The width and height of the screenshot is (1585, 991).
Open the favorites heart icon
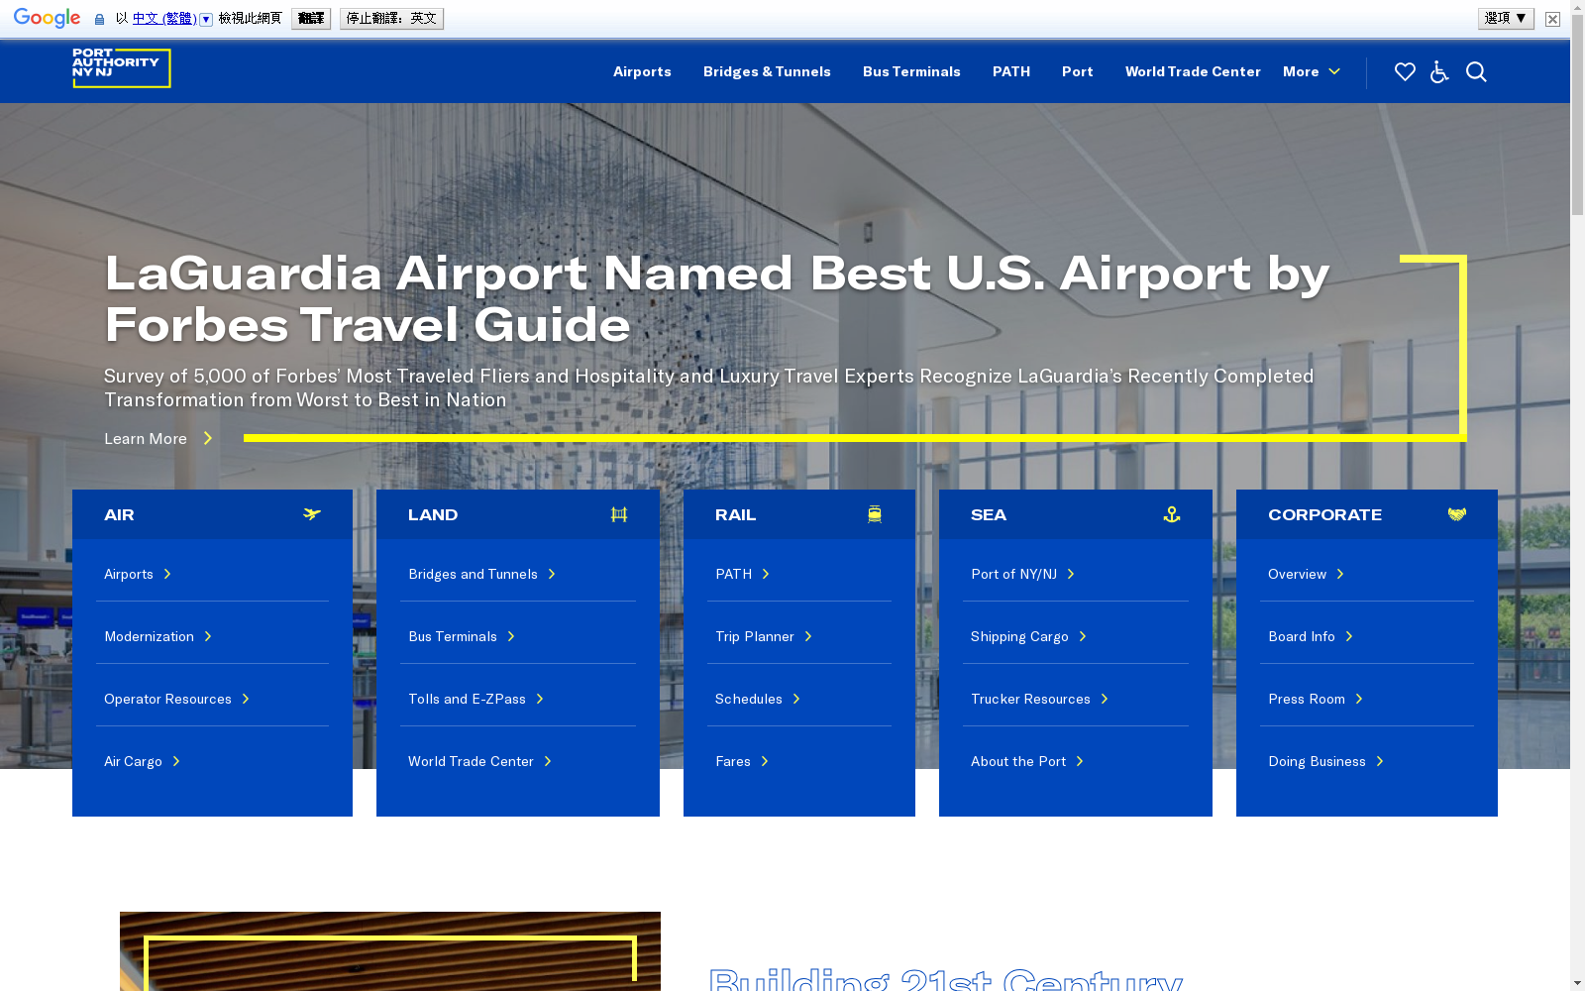coord(1405,71)
